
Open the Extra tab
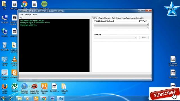[119, 18]
